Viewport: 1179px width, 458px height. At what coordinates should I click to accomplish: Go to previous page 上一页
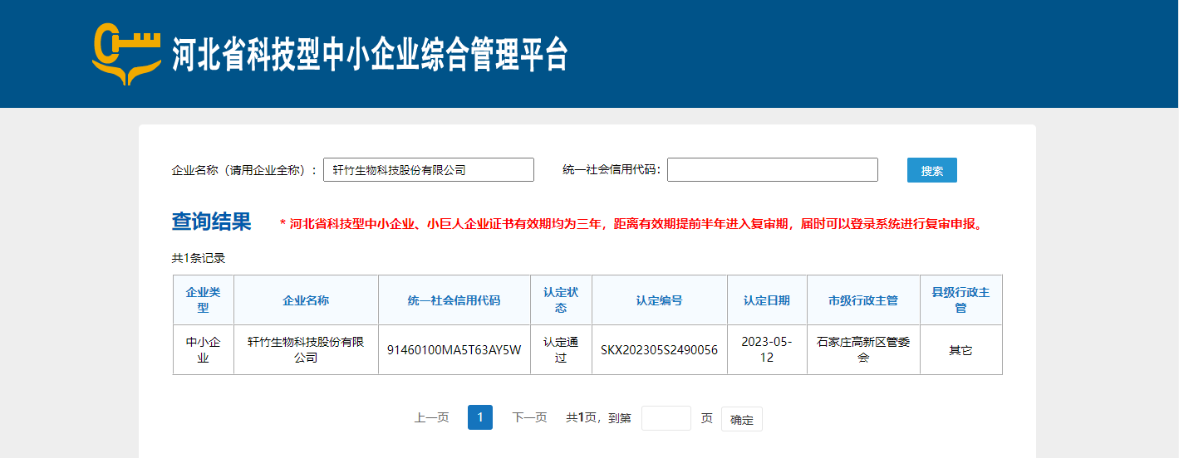[x=431, y=418]
